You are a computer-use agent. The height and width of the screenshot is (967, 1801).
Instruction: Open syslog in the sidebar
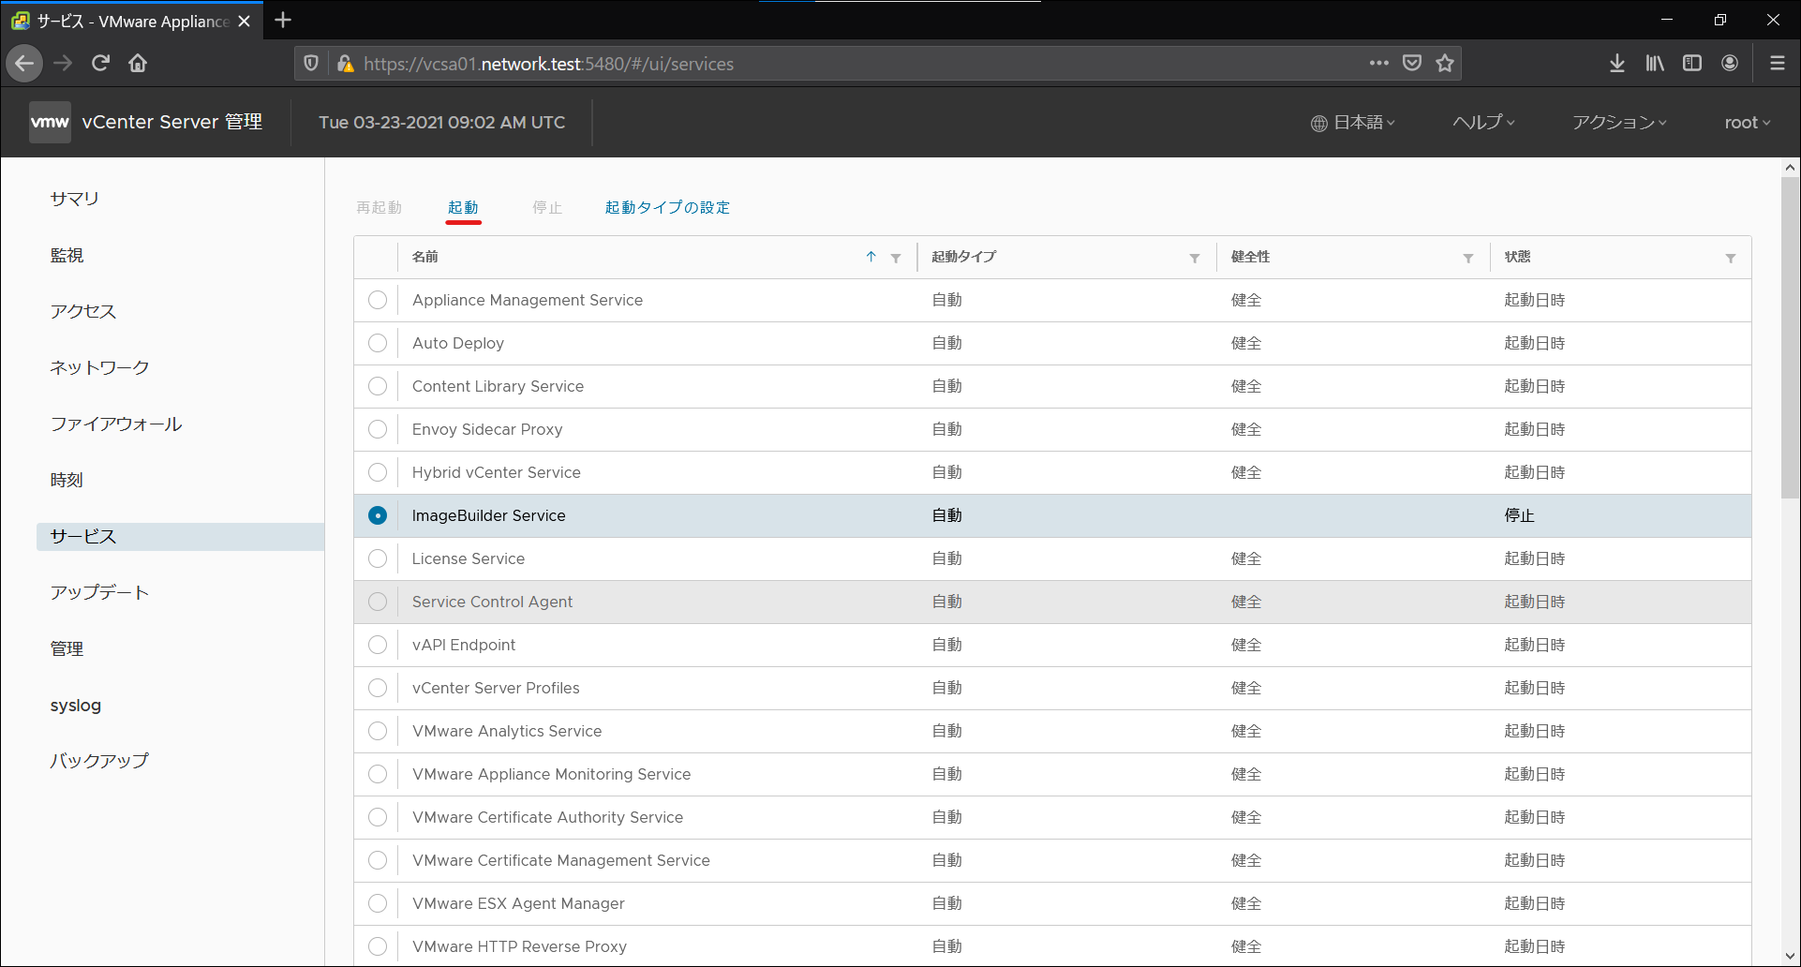click(76, 705)
